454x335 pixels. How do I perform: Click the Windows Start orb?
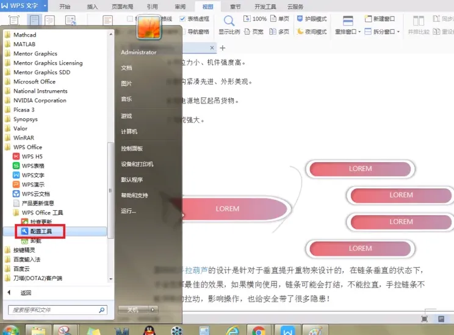[11, 330]
